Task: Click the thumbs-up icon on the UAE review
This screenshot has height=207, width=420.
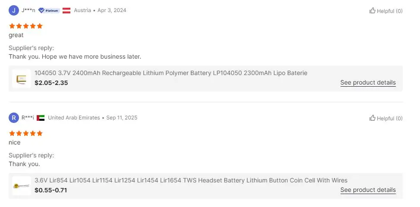Action: (372, 118)
